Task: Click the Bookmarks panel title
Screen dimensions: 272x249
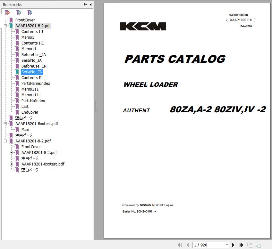Action: coord(12,5)
